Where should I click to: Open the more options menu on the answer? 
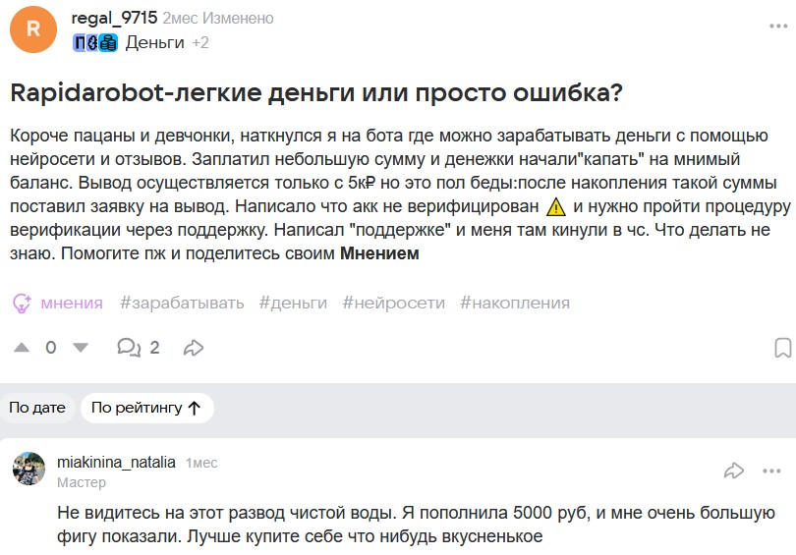773,471
